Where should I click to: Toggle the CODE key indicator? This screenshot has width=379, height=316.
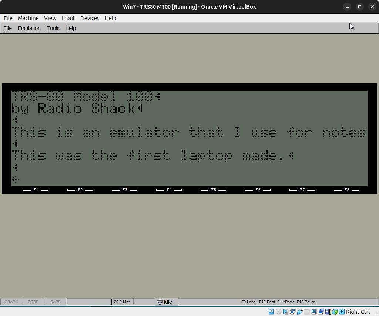(x=33, y=302)
